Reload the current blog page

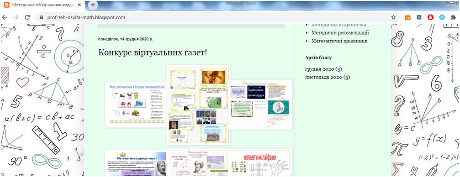27,18
